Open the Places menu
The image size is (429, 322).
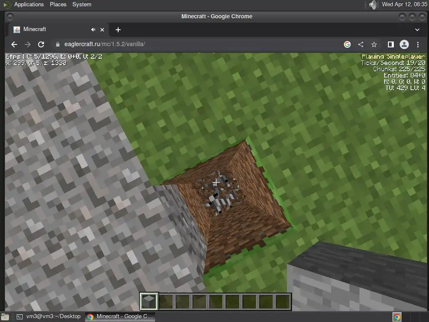click(58, 4)
